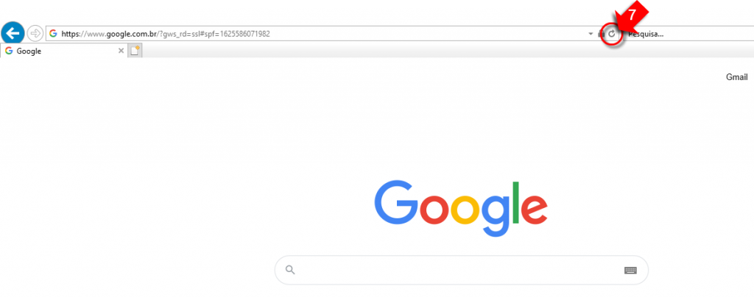This screenshot has width=754, height=297.
Task: Open a new tab with the blank page button
Action: click(x=135, y=51)
